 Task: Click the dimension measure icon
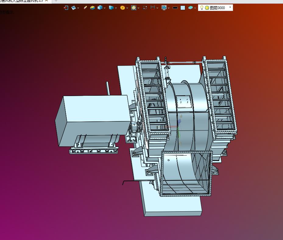pos(153,8)
